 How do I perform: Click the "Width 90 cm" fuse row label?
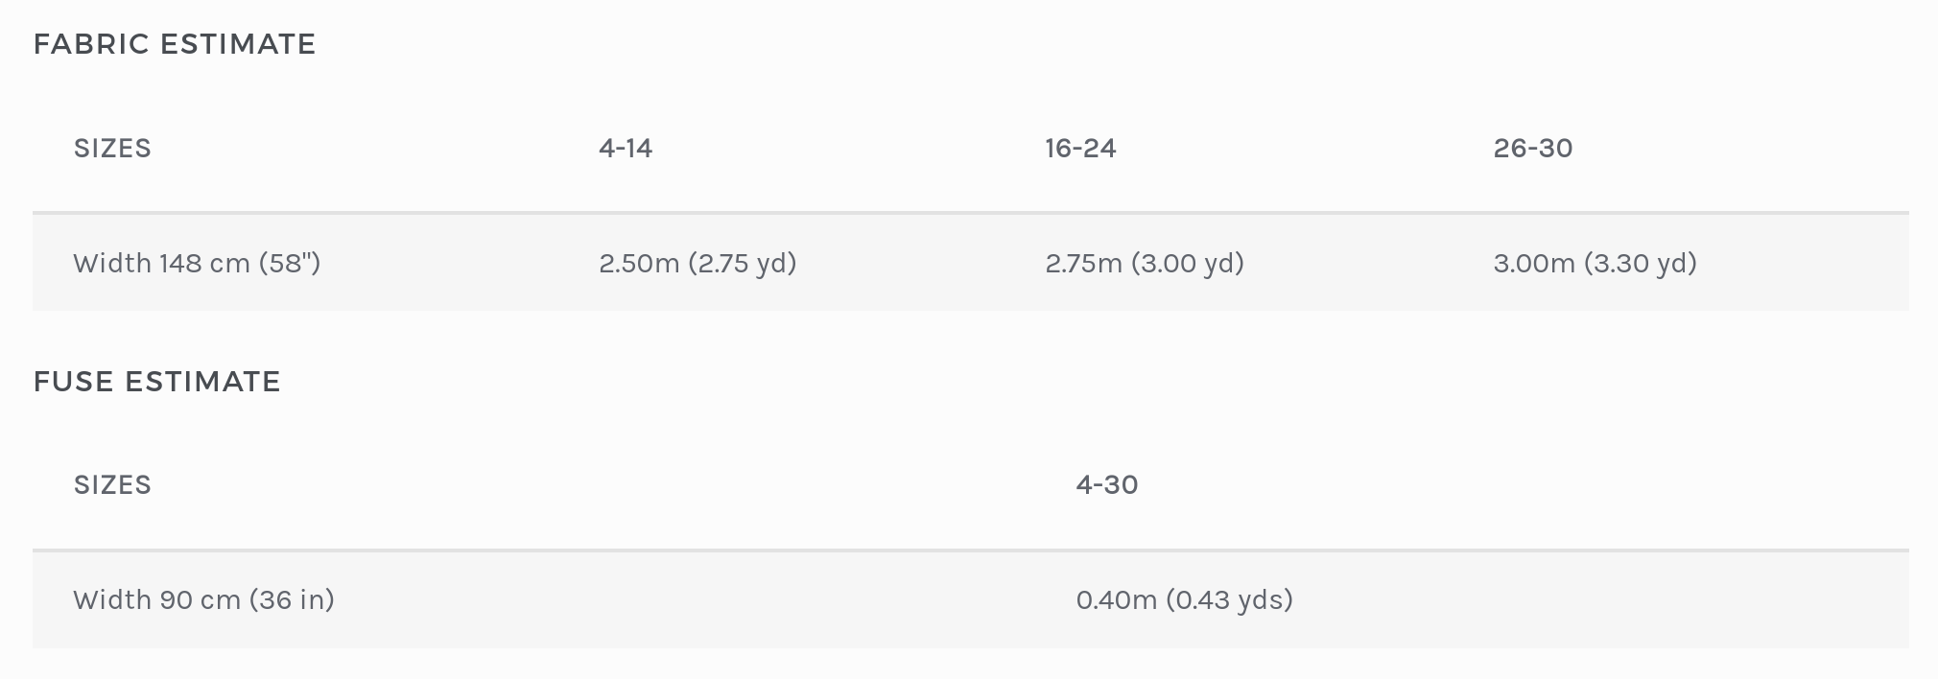point(156,600)
